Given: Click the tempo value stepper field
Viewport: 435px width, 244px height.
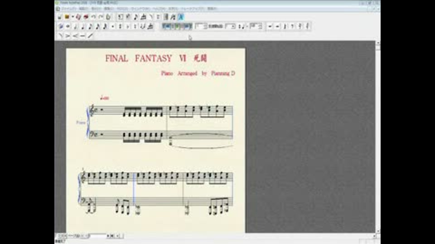Looking at the screenshot, I should [256, 26].
